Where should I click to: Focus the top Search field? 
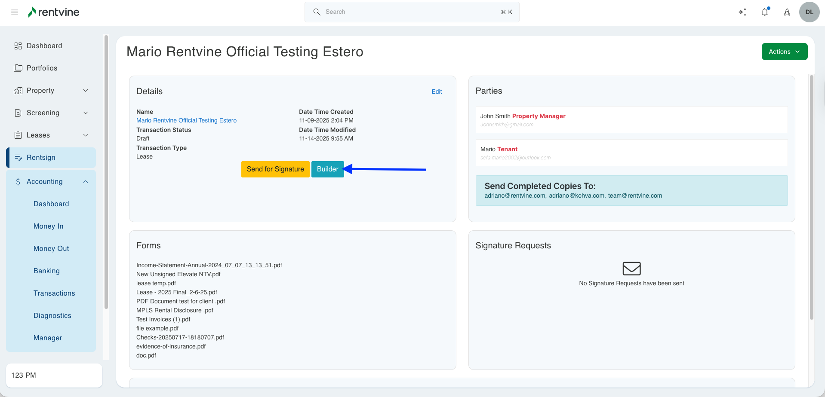click(x=411, y=12)
